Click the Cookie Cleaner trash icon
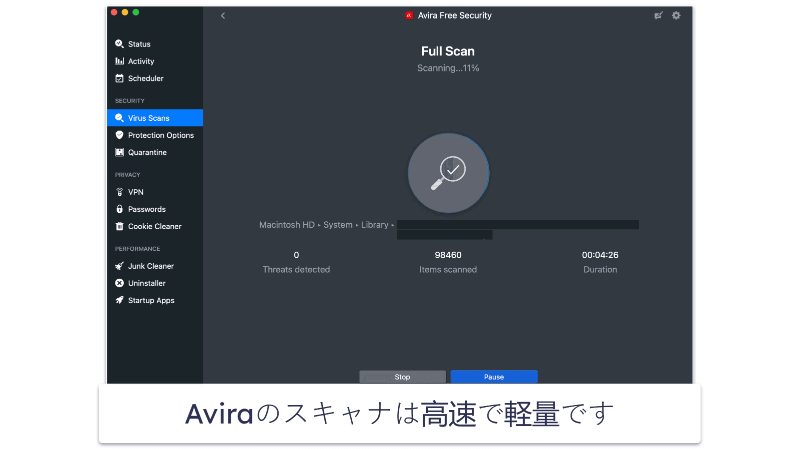The height and width of the screenshot is (449, 799). tap(119, 226)
